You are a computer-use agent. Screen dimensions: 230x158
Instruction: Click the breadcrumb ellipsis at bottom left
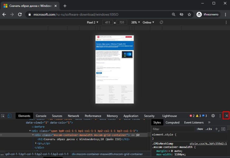click(2, 154)
